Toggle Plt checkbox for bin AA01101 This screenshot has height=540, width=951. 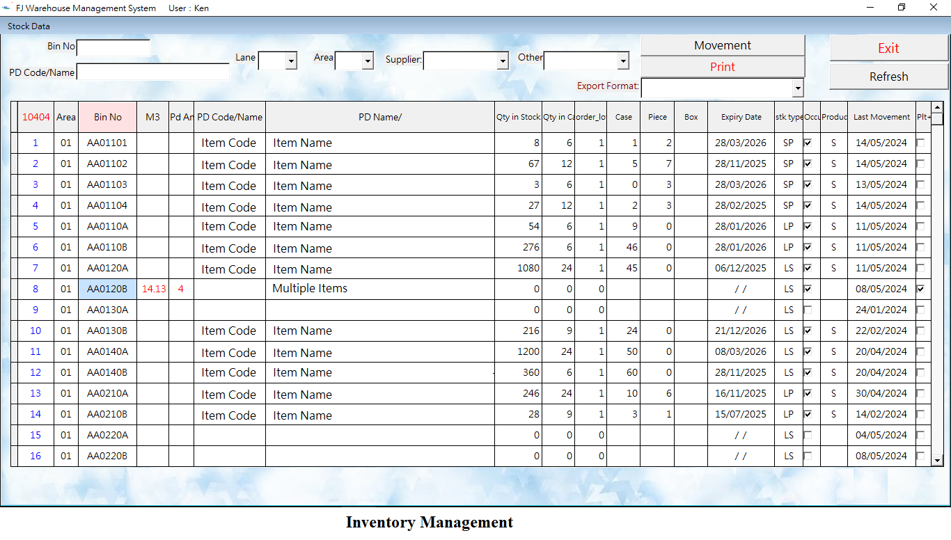[920, 143]
